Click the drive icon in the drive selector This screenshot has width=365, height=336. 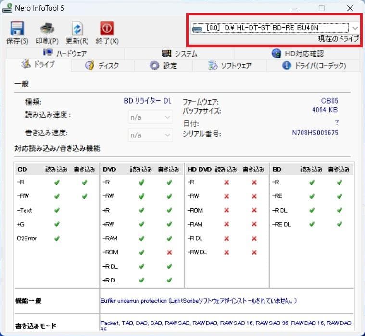tap(197, 29)
